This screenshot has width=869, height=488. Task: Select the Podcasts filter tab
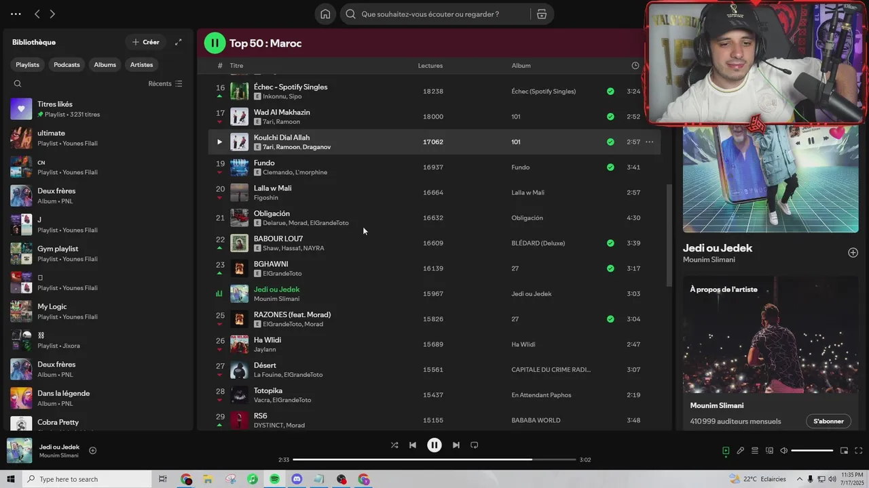(67, 64)
